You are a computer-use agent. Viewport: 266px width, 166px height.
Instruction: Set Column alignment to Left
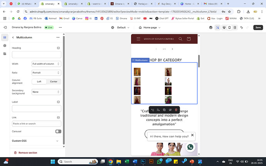pyautogui.click(x=39, y=82)
